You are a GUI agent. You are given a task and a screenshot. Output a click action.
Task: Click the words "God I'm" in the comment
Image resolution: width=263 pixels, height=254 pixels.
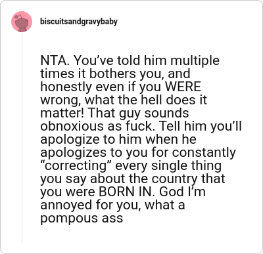click(x=182, y=192)
